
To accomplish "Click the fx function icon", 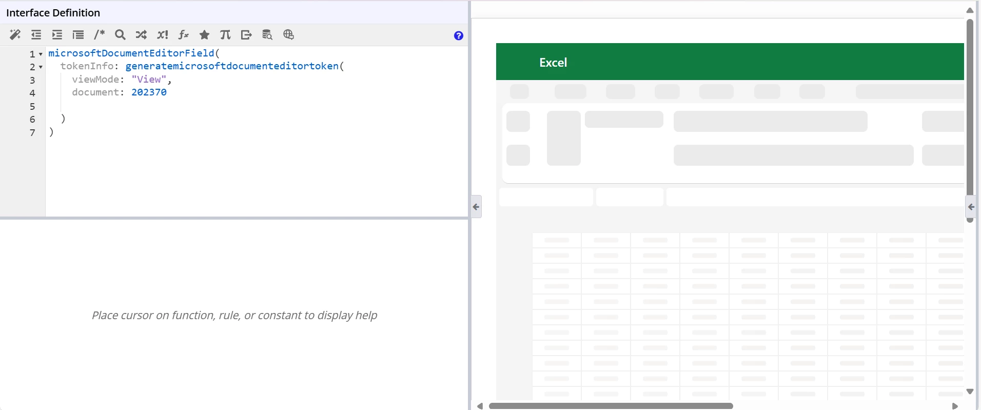I will point(183,35).
